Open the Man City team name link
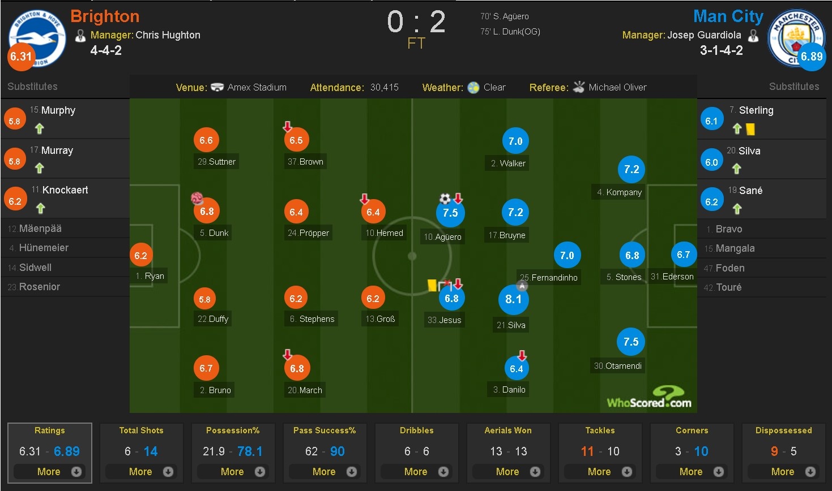Screen dimensions: 832x491 pos(728,16)
